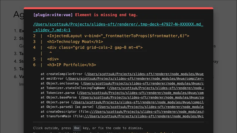Screen dimensions: 237x133
Task: Click the 'Element is missing end tag' message
Action: click(x=106, y=15)
